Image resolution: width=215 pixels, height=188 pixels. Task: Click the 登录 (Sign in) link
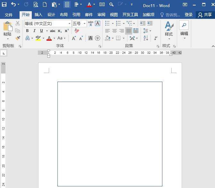click(189, 15)
